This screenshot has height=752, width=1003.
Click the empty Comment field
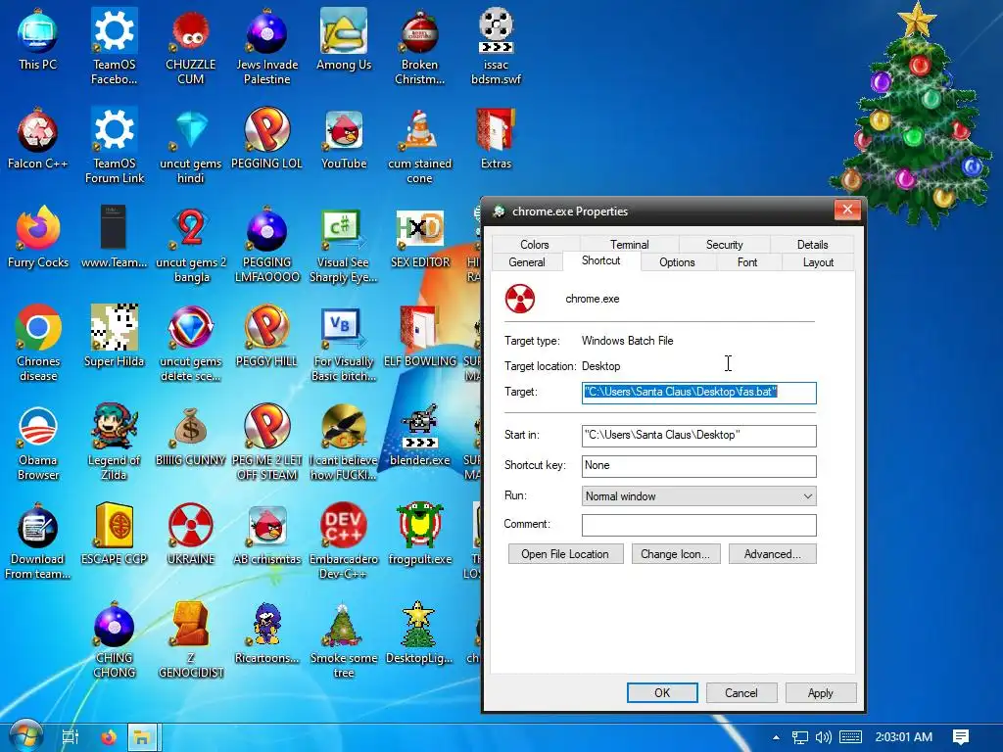coord(698,525)
